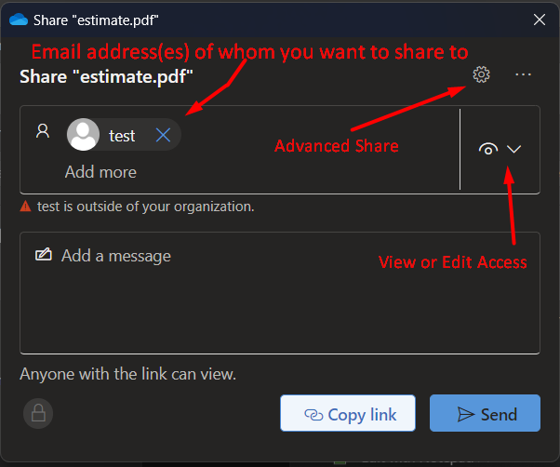This screenshot has width=560, height=467.
Task: Click the test recipient avatar
Action: point(83,135)
